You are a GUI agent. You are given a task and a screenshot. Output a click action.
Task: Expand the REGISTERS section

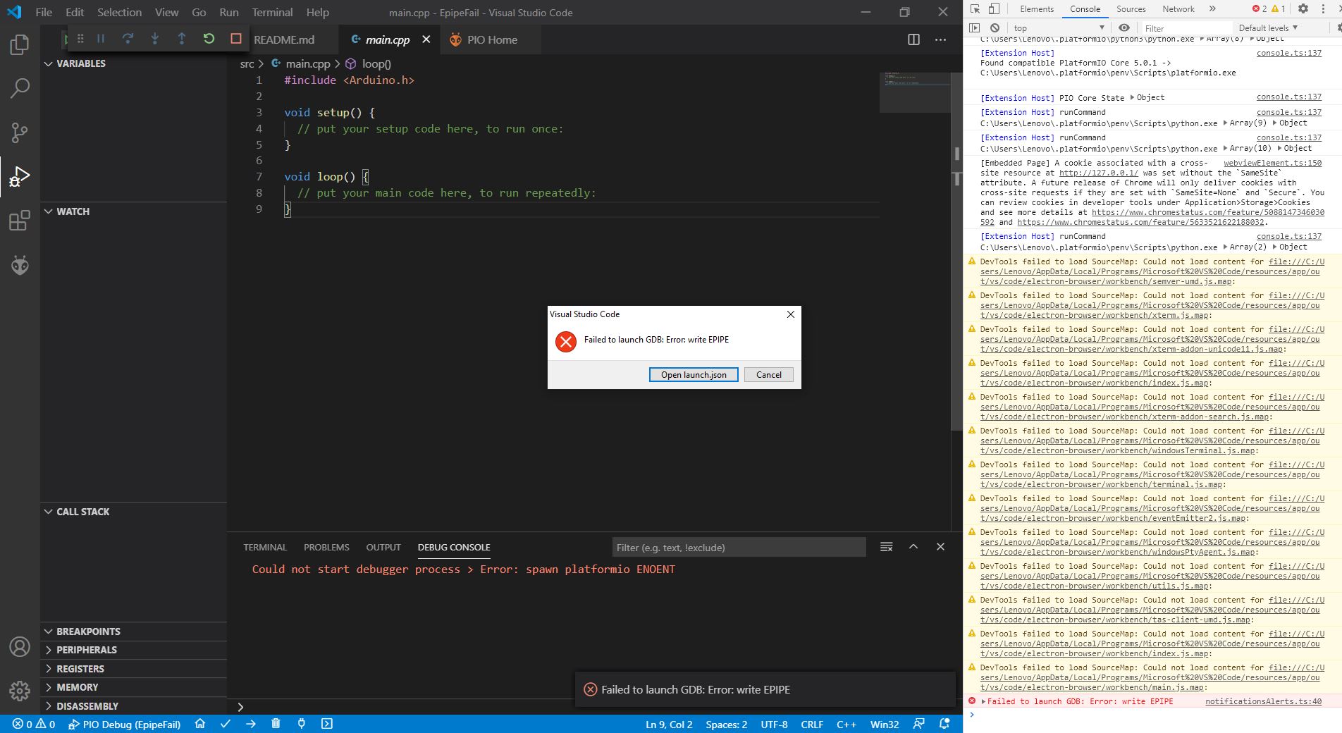(134, 669)
